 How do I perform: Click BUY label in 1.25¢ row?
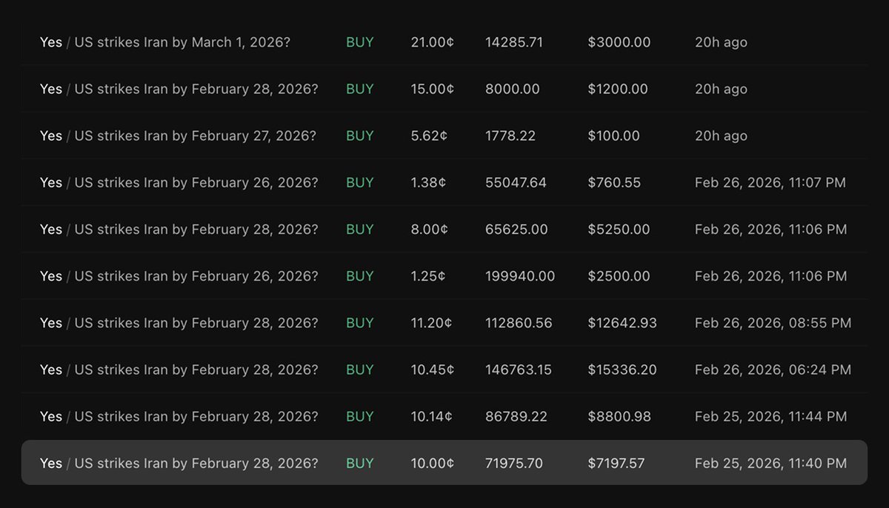point(360,276)
